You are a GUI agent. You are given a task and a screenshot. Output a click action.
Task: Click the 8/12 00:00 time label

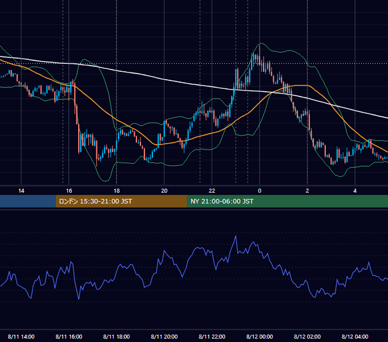click(260, 336)
